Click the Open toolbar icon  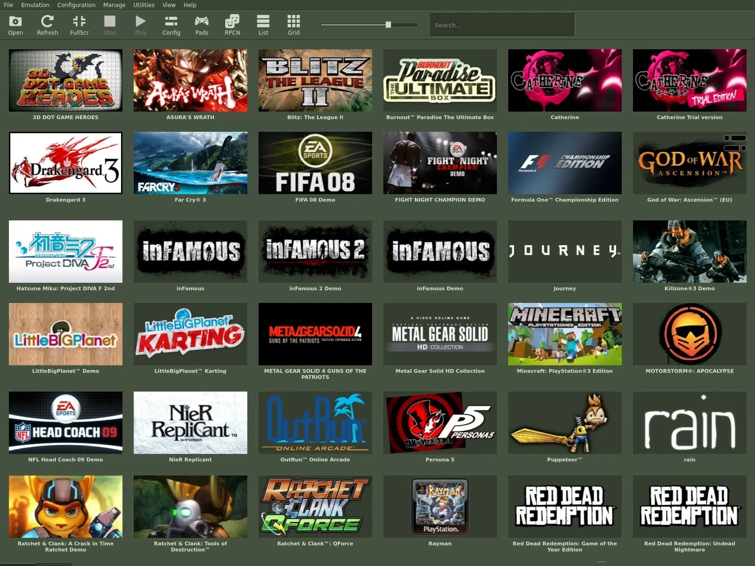(x=15, y=25)
